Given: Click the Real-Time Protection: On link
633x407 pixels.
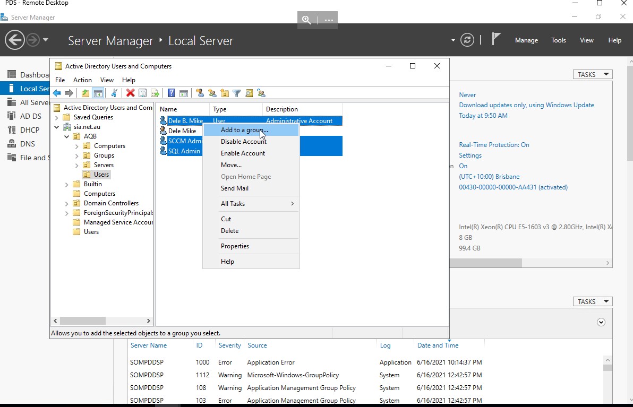Looking at the screenshot, I should tap(494, 145).
